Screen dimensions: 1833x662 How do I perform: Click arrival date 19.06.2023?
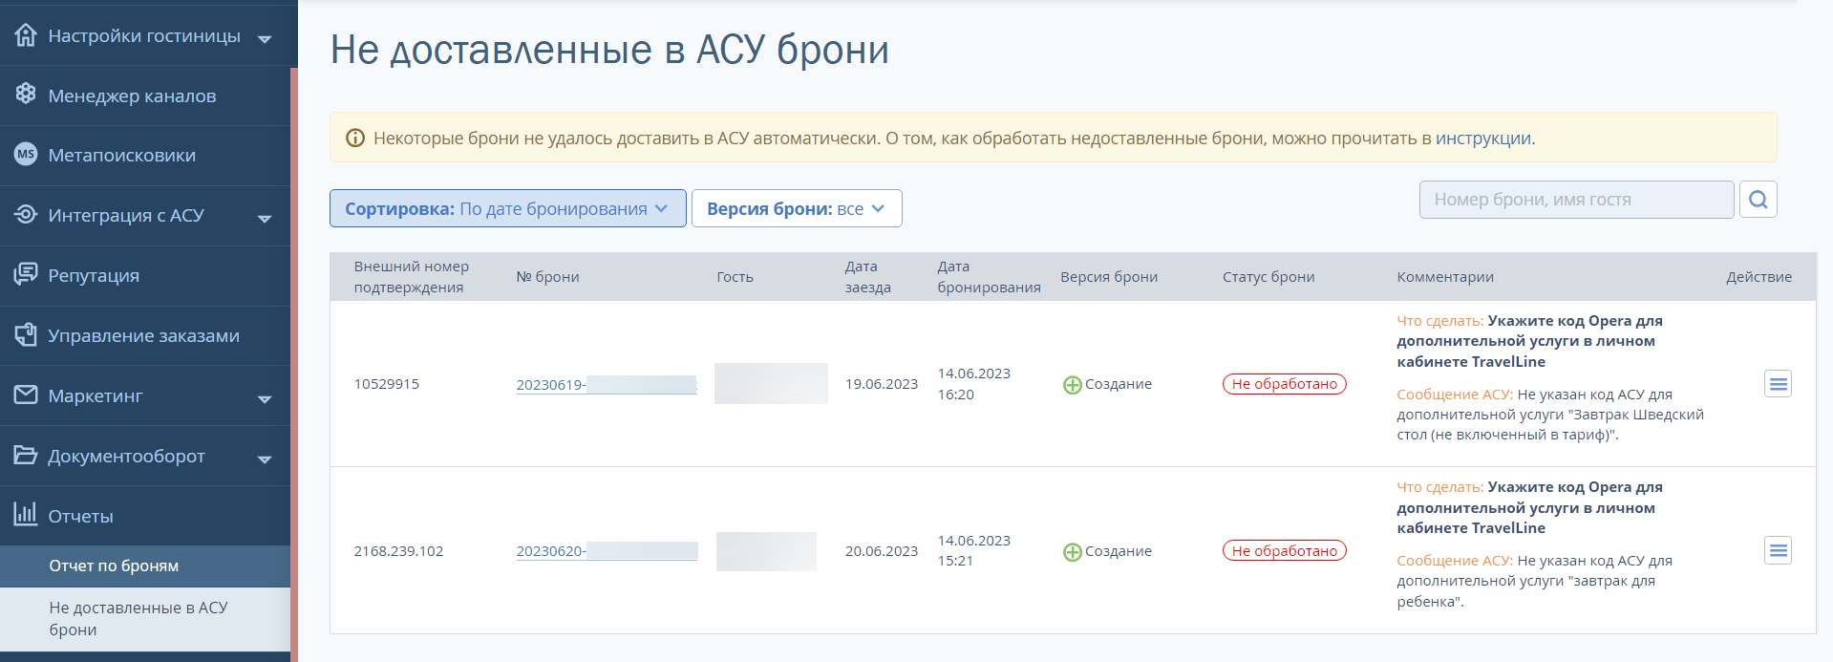click(x=881, y=384)
